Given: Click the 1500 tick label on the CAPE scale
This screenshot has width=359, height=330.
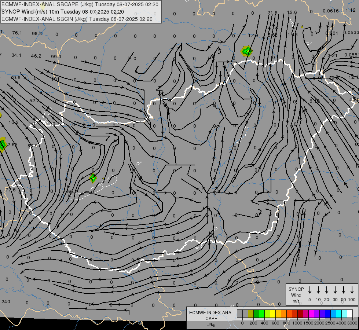Looking at the screenshot, I should pos(308,323).
